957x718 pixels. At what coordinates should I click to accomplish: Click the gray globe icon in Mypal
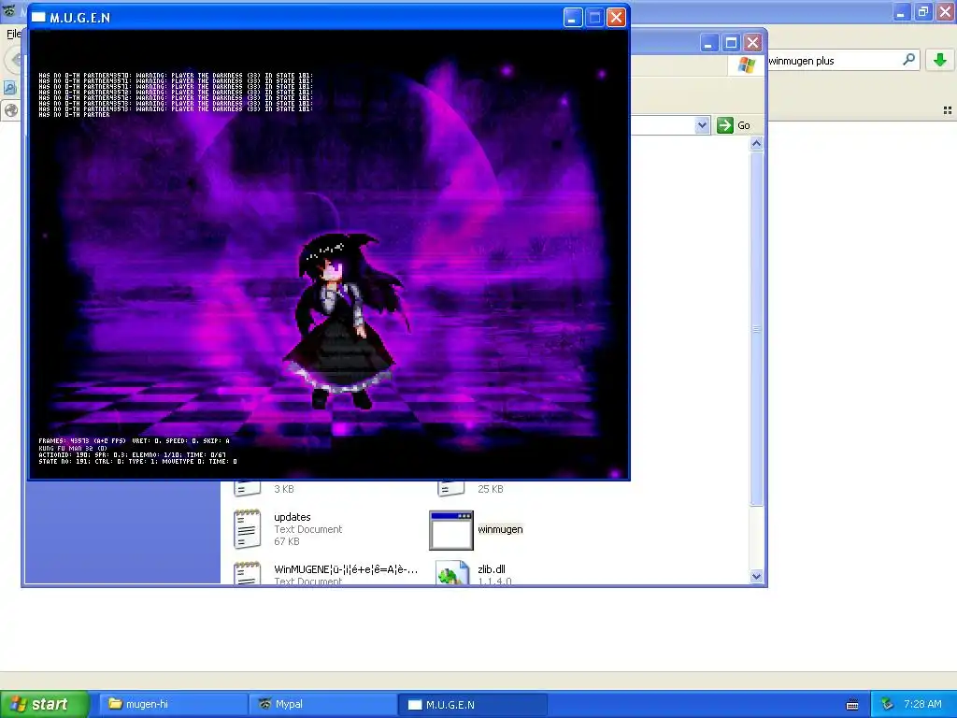(x=11, y=110)
